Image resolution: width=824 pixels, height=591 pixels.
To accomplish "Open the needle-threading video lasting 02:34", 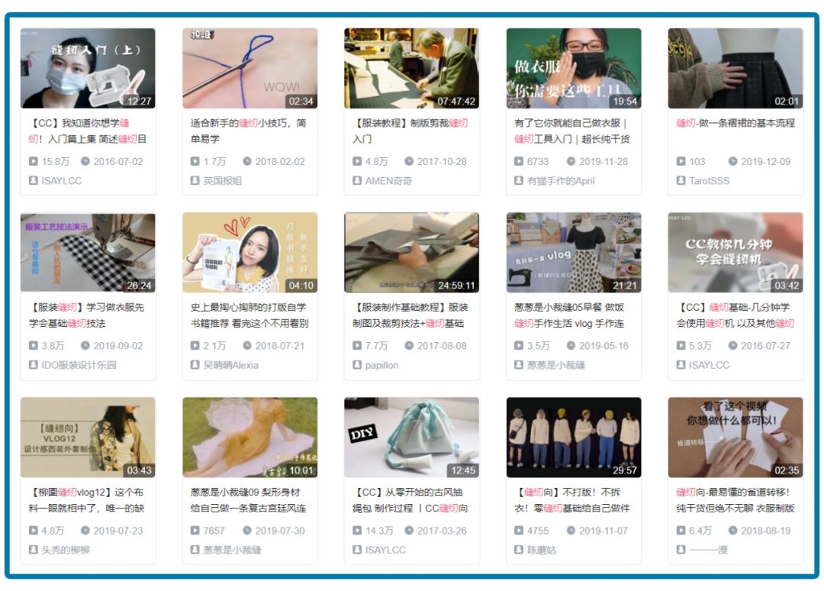I will [x=249, y=69].
